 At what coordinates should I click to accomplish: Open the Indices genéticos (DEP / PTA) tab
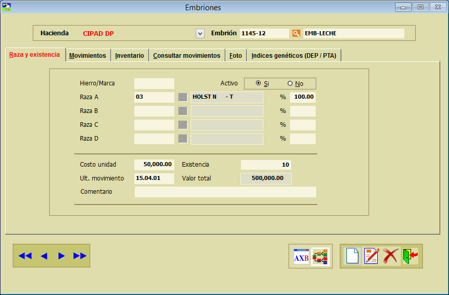click(294, 56)
